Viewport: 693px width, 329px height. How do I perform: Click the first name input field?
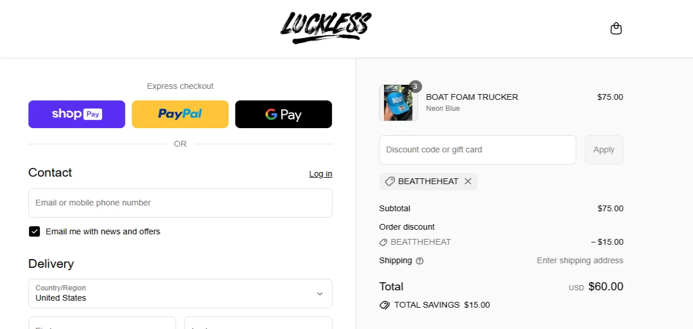102,323
